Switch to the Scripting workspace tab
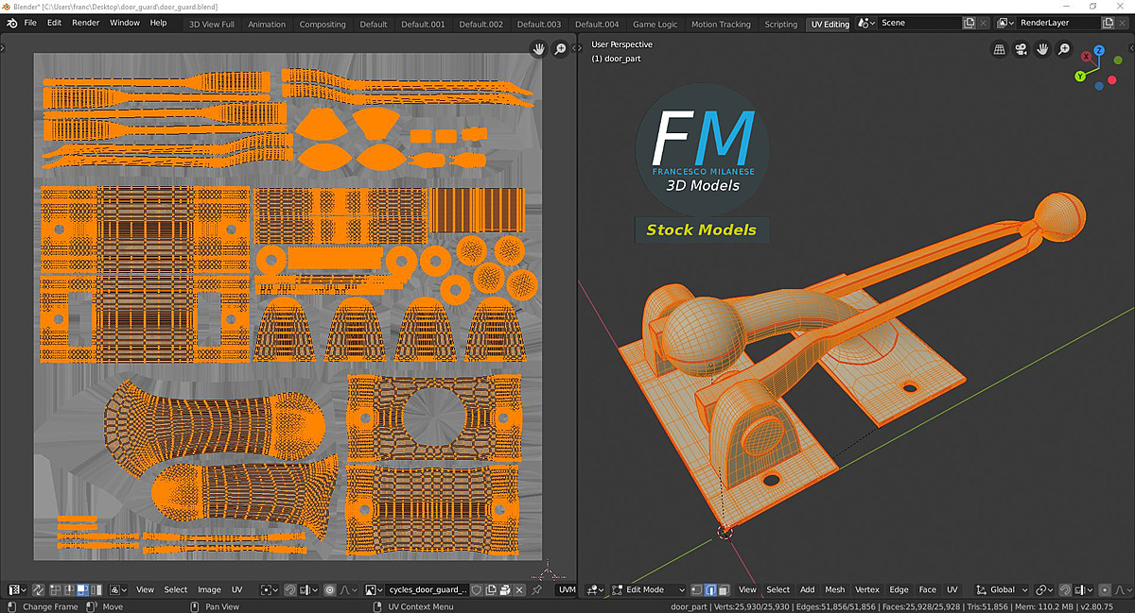 coord(780,24)
